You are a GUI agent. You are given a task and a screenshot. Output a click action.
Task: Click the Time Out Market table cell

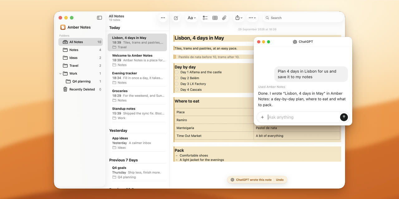coord(214,136)
